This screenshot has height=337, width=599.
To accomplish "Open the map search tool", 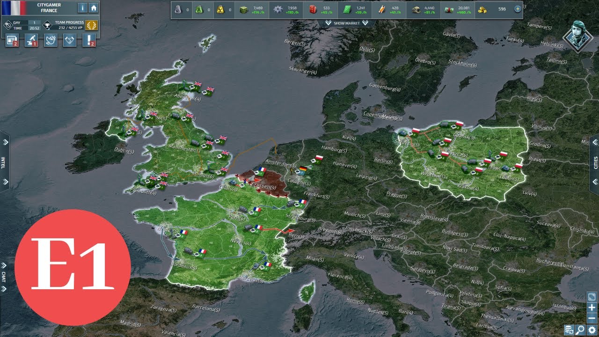I will point(581,330).
